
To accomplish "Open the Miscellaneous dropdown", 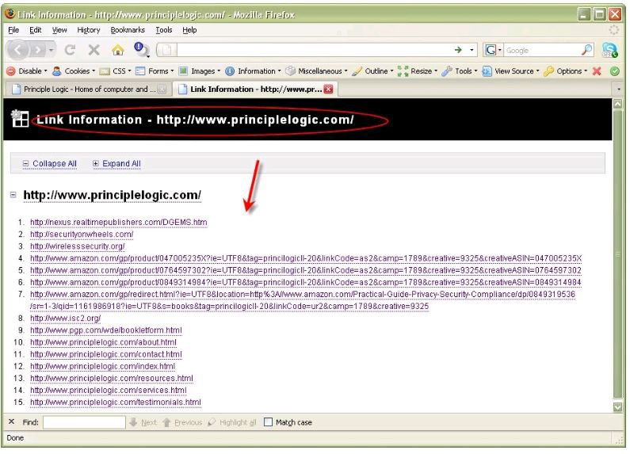I will click(x=317, y=71).
